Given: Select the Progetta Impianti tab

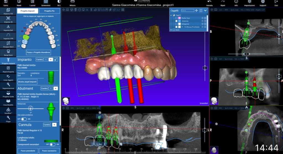Looking at the screenshot, I should tap(27, 11).
